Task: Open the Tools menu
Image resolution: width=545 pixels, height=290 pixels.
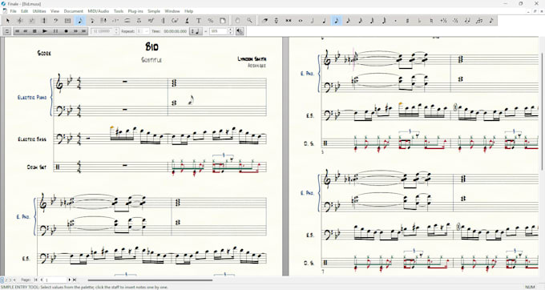Action: tap(119, 11)
